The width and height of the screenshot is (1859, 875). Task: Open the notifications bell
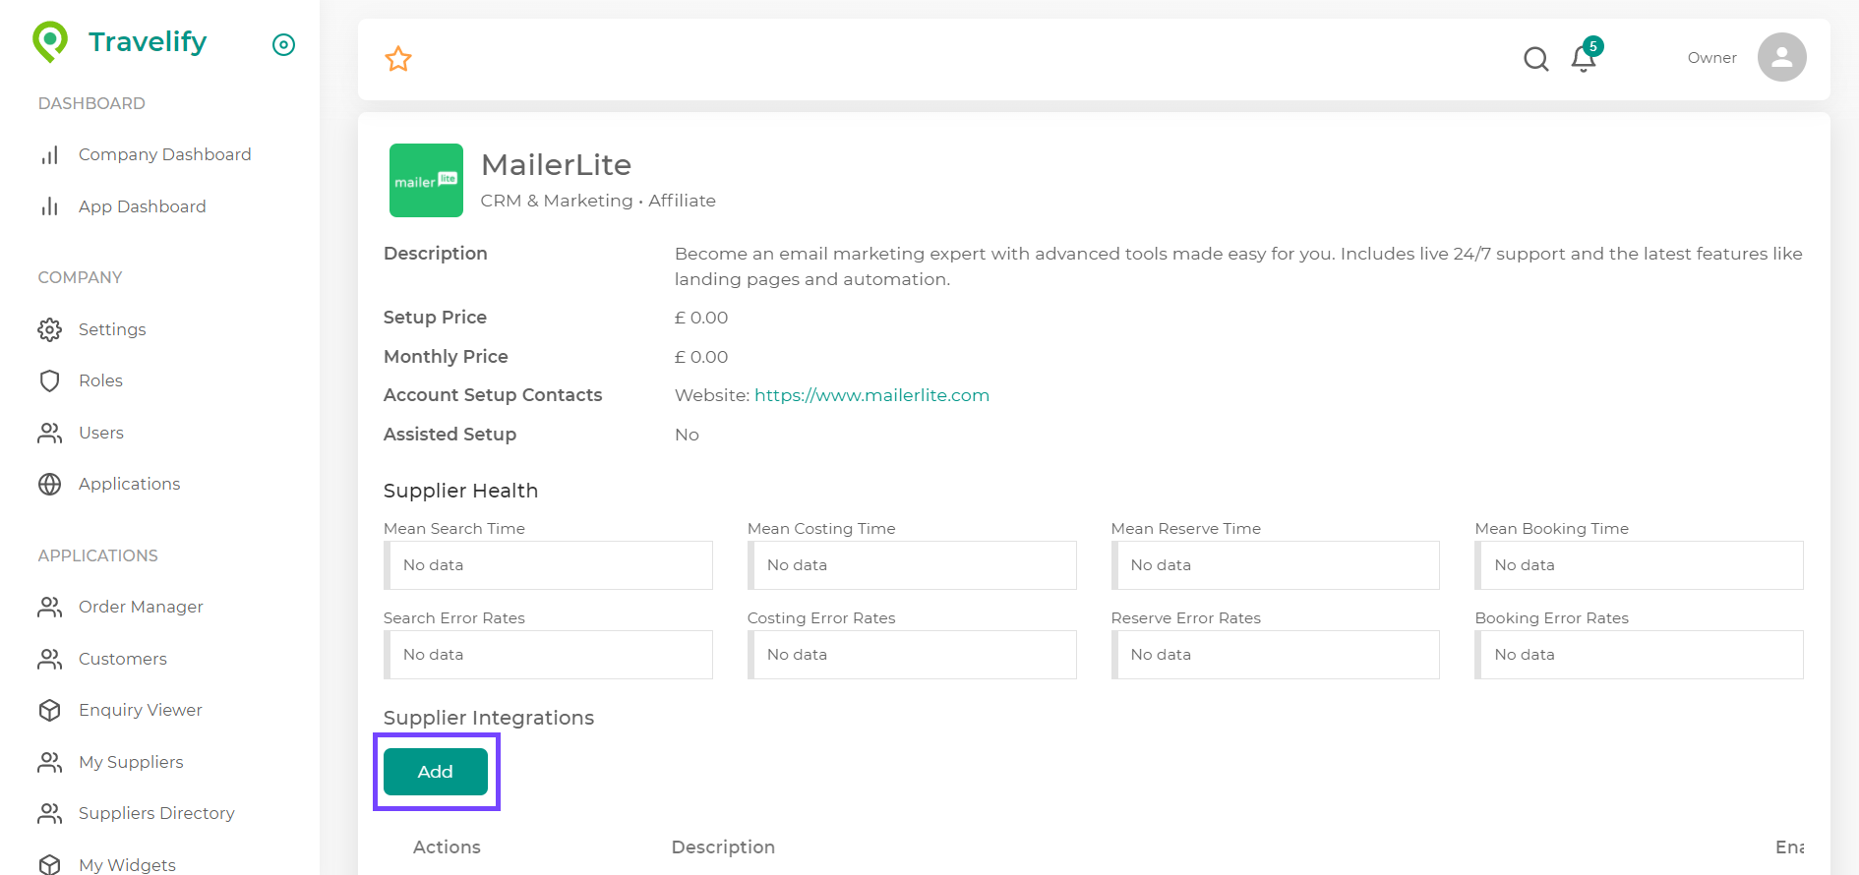pyautogui.click(x=1584, y=59)
